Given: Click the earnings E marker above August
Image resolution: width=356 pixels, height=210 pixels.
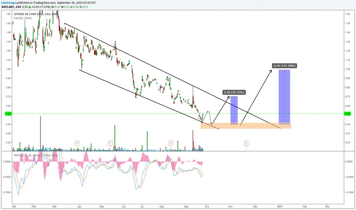Looking at the screenshot, I should pos(170,143).
